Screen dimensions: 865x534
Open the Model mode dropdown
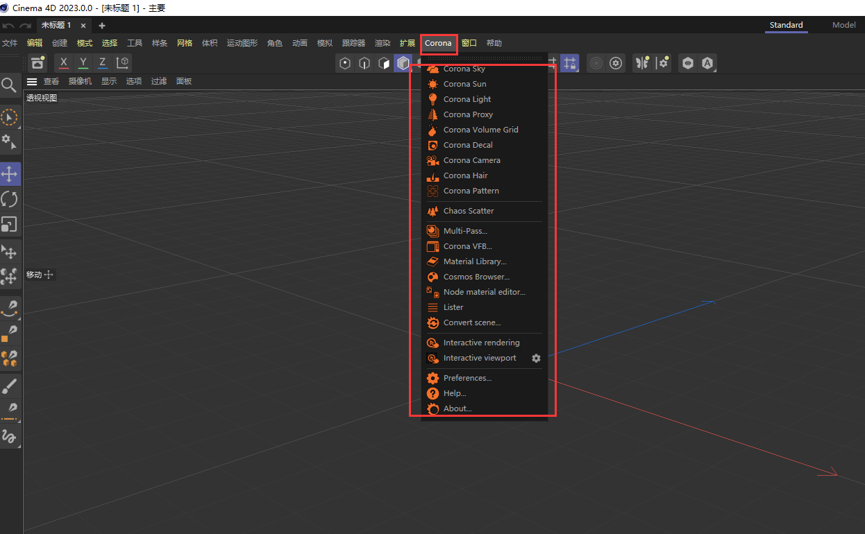click(x=844, y=24)
